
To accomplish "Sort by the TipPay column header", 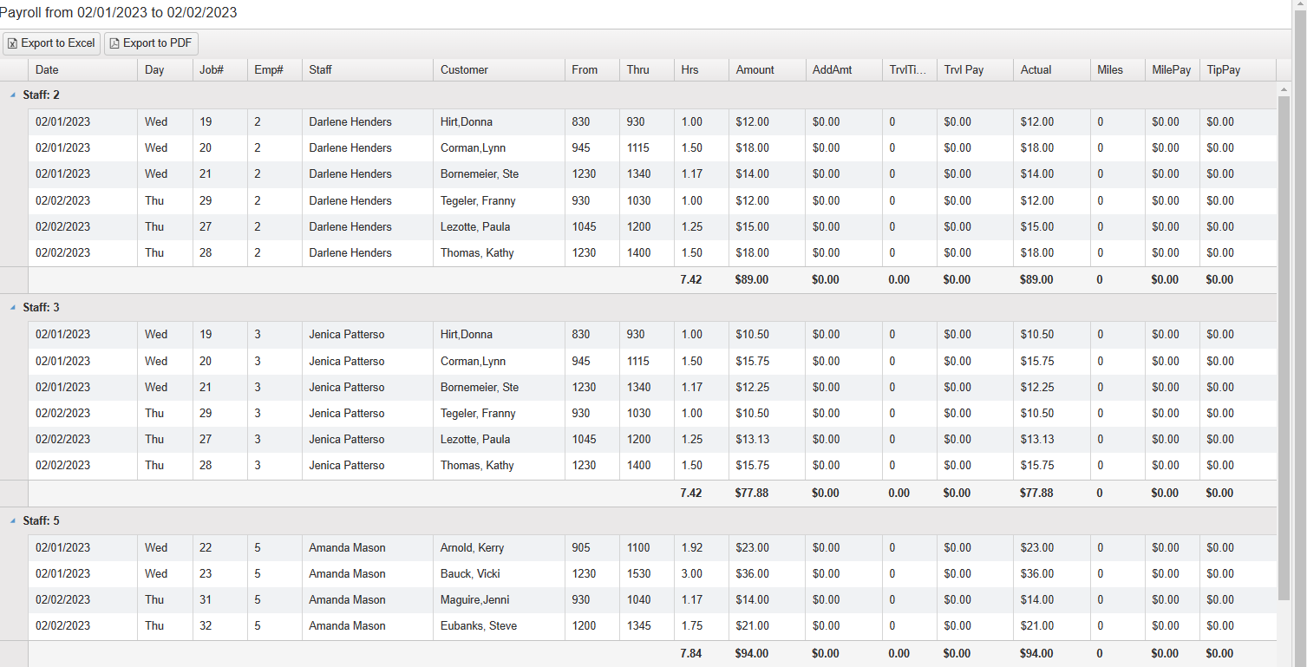I will pos(1238,70).
